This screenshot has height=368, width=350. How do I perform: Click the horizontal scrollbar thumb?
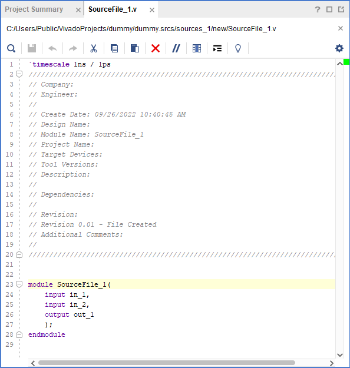pos(167,363)
